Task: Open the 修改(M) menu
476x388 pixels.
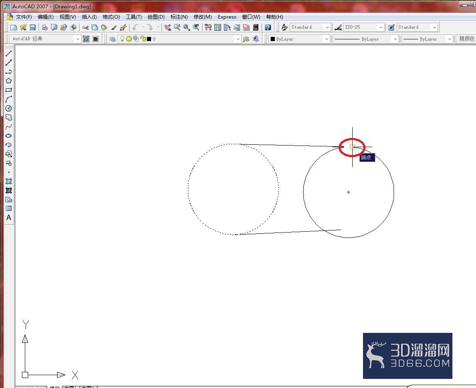Action: pyautogui.click(x=203, y=17)
